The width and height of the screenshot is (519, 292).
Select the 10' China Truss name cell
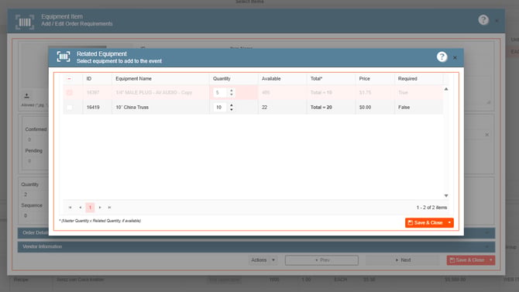click(160, 107)
